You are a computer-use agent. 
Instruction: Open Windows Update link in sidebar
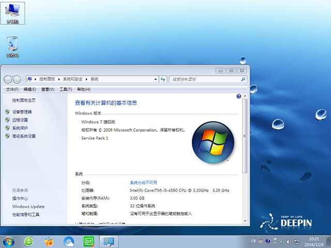pos(28,207)
